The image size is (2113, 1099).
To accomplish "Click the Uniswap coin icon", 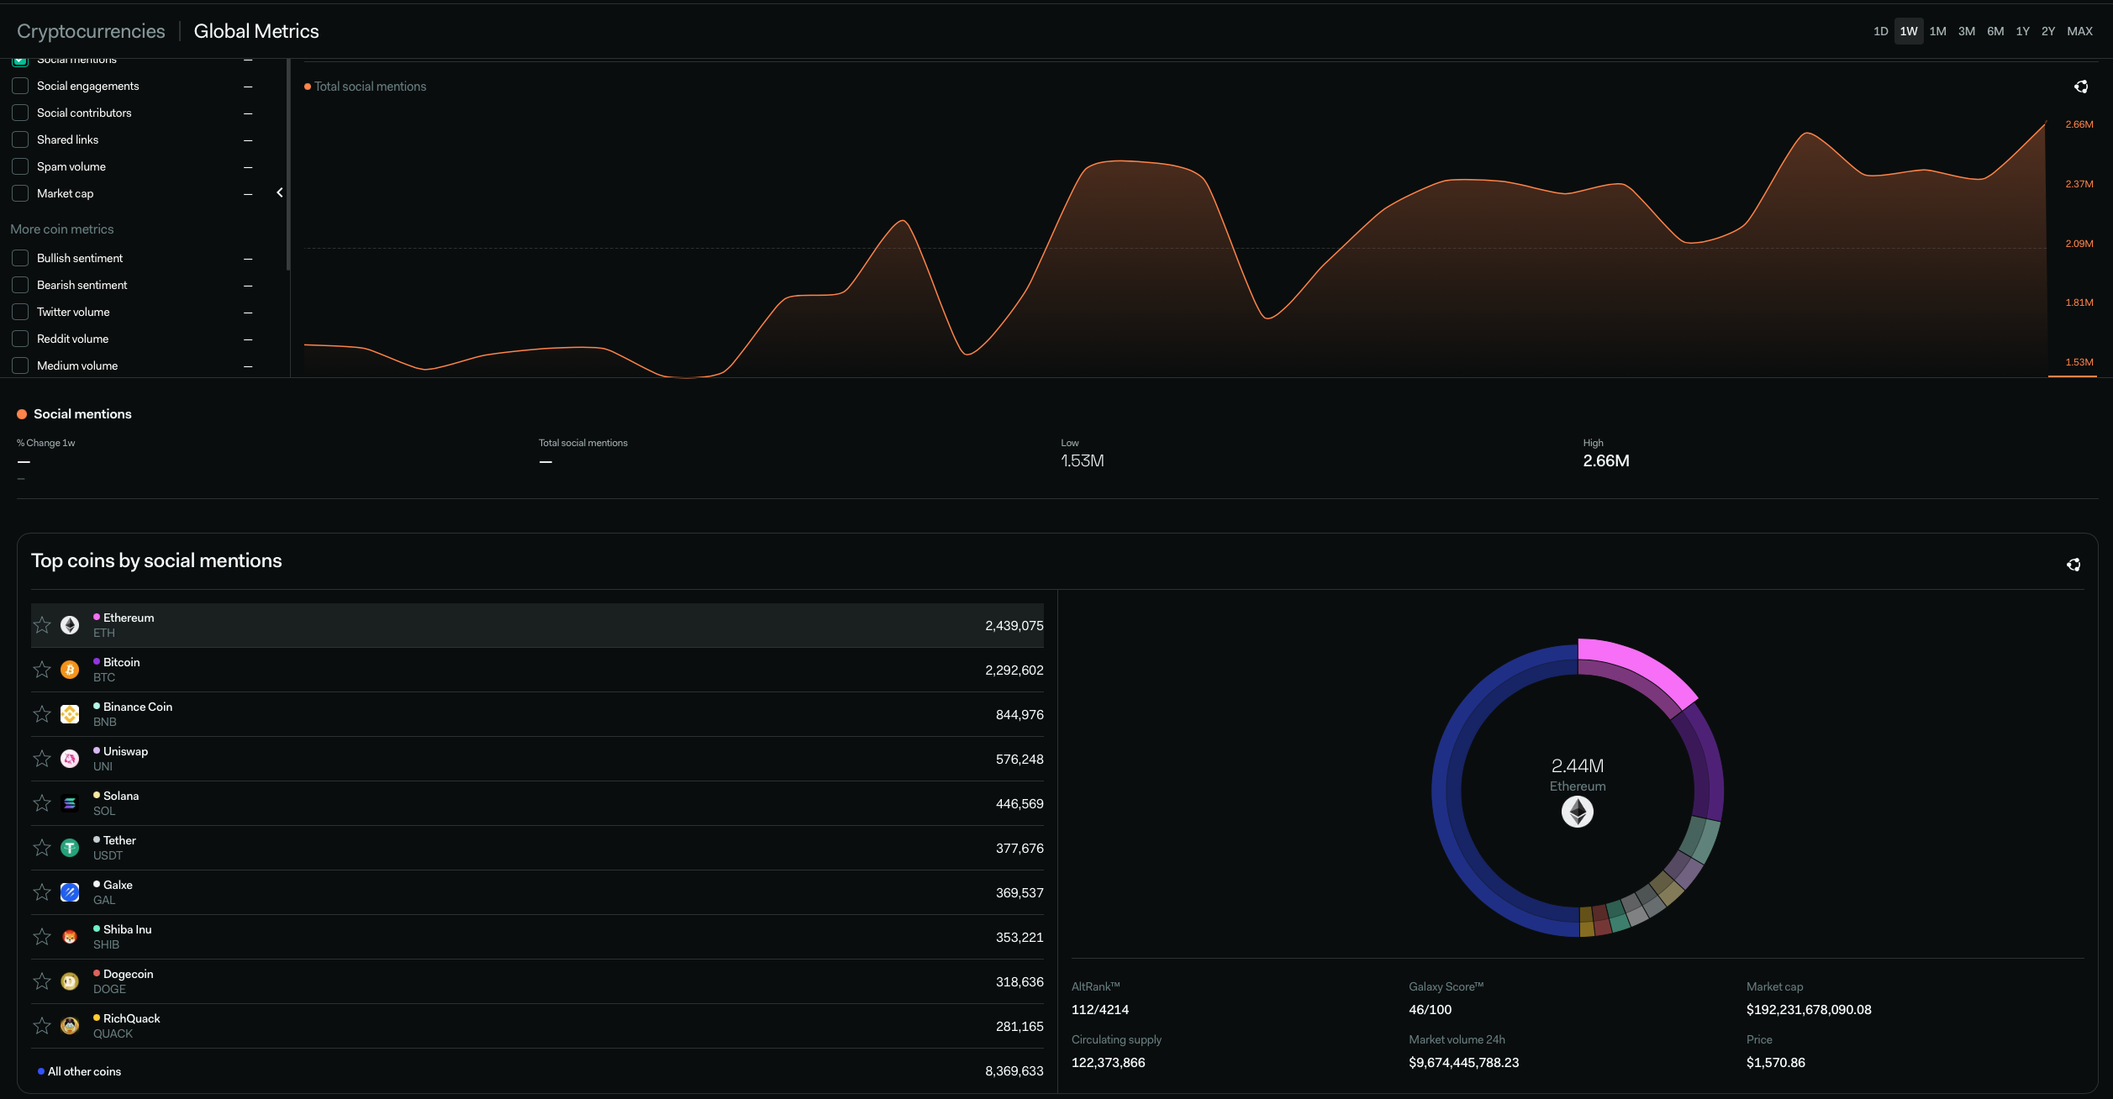I will [70, 758].
